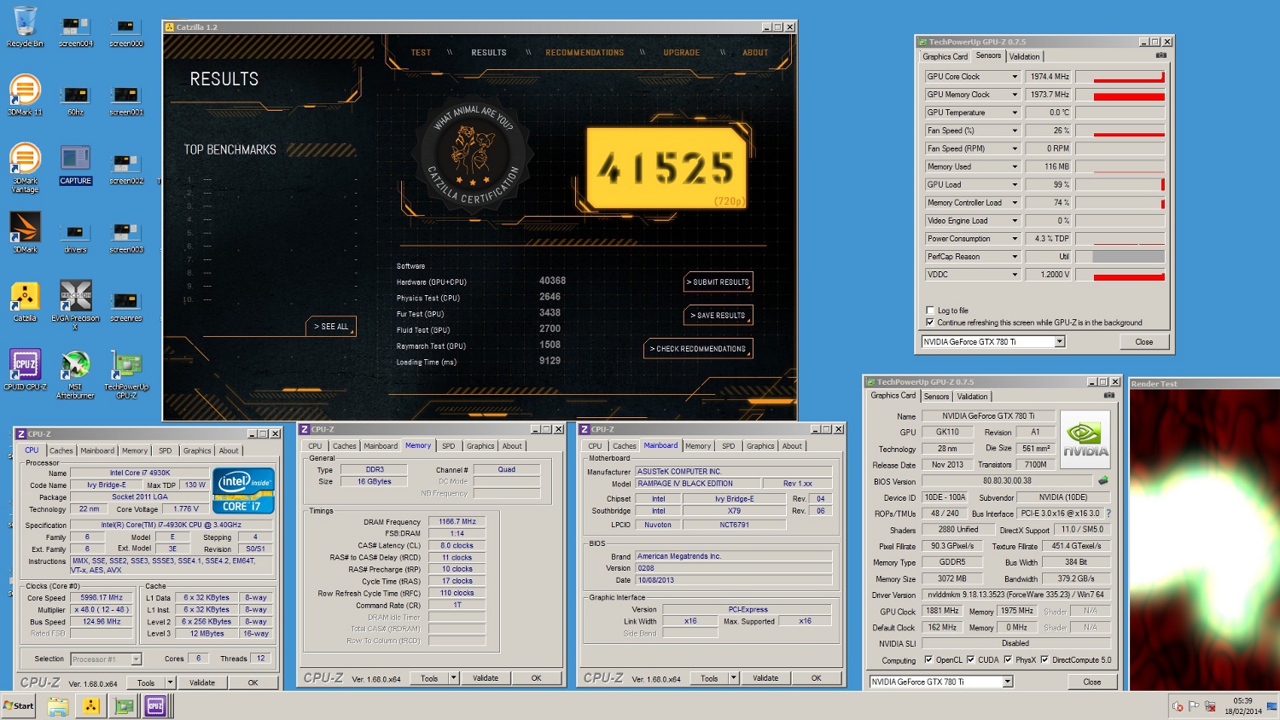Open the screen002 desktop file
Viewport: 1280px width, 720px height.
point(126,168)
